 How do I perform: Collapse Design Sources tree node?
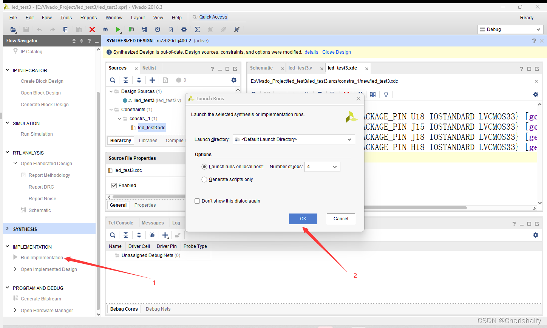coord(111,91)
